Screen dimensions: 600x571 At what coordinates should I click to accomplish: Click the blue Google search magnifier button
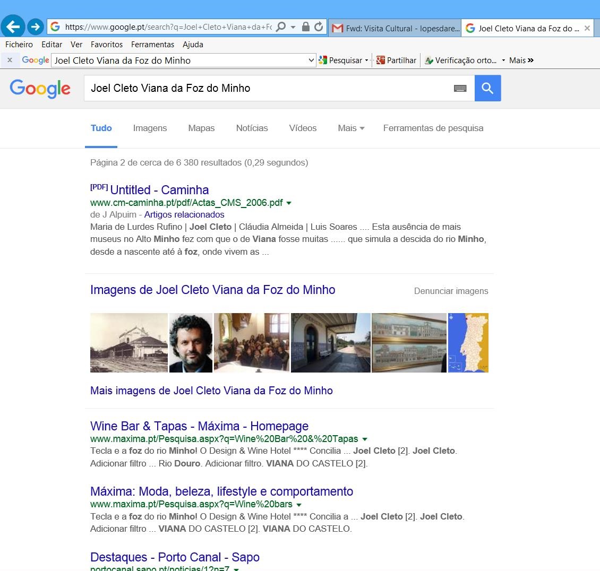pyautogui.click(x=487, y=88)
